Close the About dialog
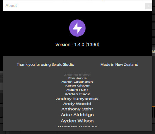 [x=148, y=6]
